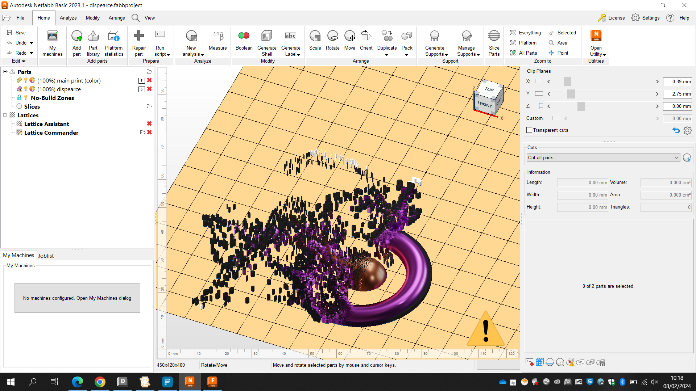696x391 pixels.
Task: Open Platform statistics
Action: 114,43
